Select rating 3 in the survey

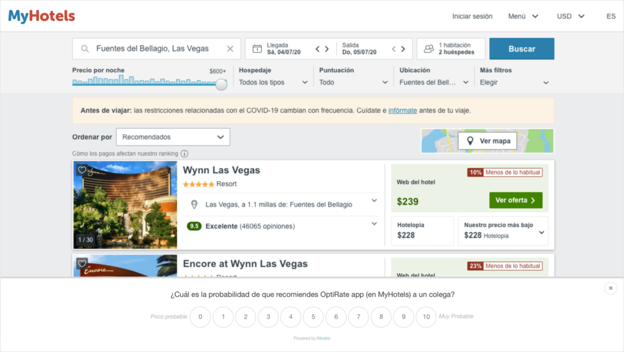point(268,317)
